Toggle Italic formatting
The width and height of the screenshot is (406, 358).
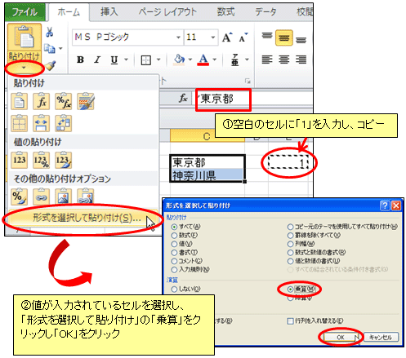tap(97, 60)
